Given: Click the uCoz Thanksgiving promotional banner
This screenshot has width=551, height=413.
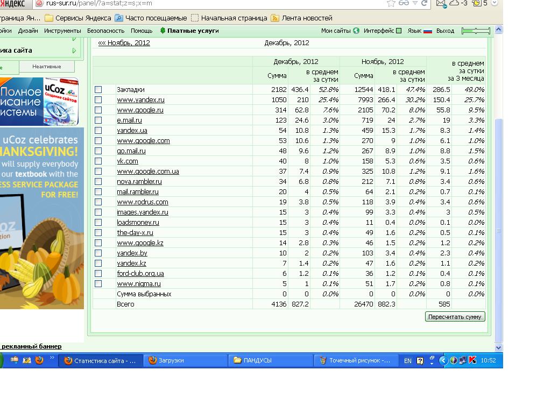Looking at the screenshot, I should [x=42, y=218].
